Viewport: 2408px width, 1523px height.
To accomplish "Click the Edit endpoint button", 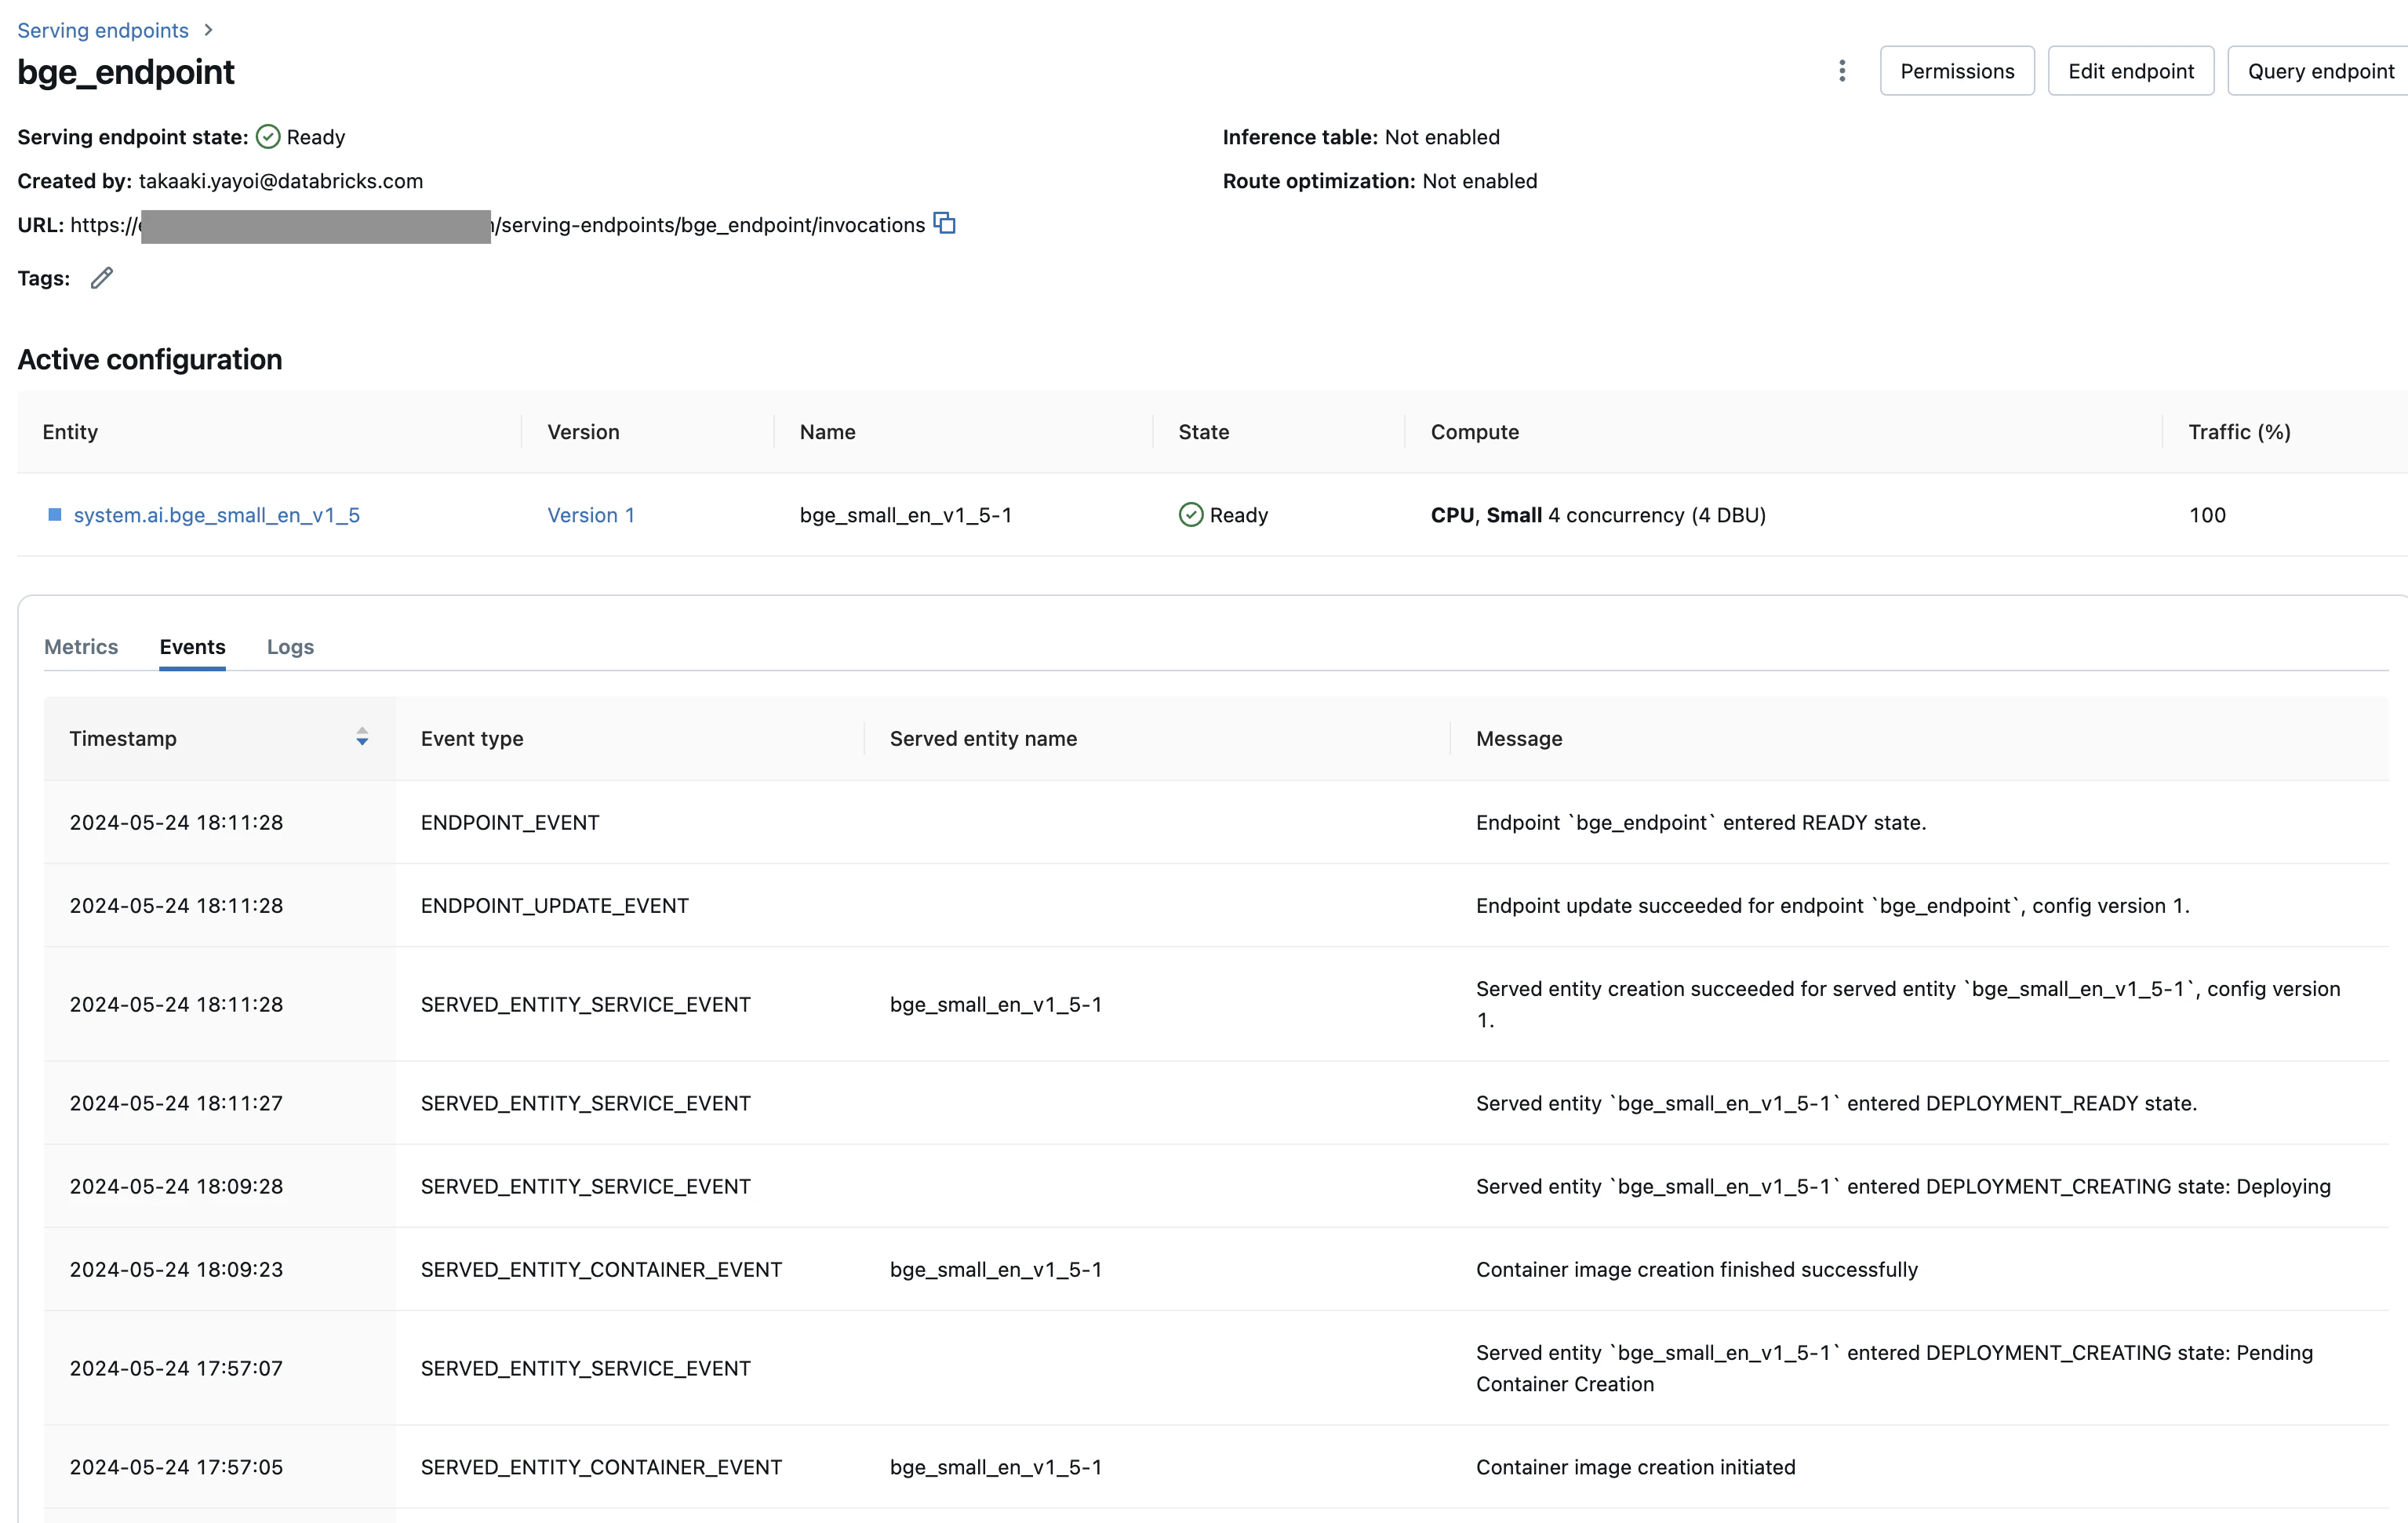I will (x=2131, y=71).
